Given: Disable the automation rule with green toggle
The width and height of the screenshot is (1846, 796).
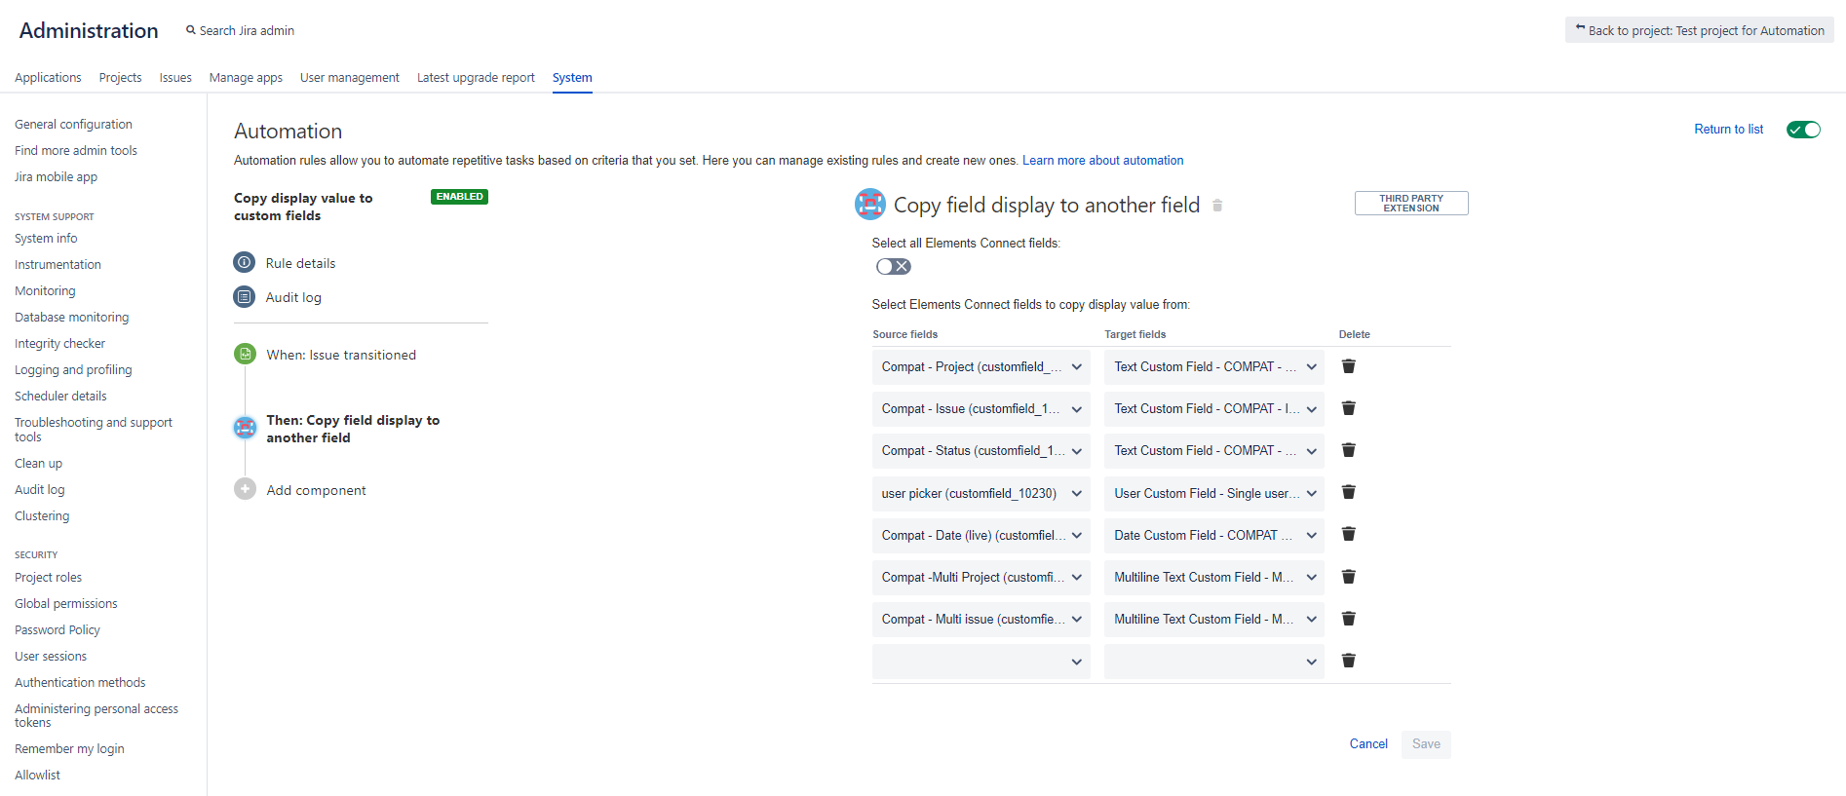Looking at the screenshot, I should pyautogui.click(x=1802, y=130).
